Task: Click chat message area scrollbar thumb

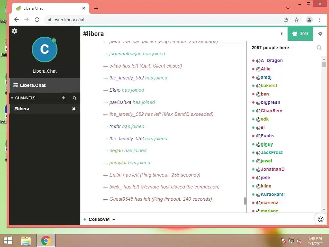Action: [245, 201]
